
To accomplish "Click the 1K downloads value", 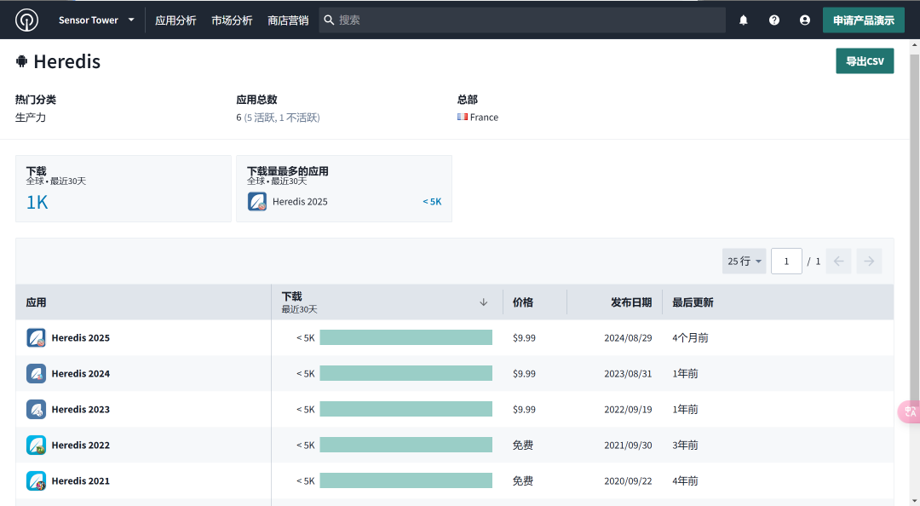I will (37, 203).
